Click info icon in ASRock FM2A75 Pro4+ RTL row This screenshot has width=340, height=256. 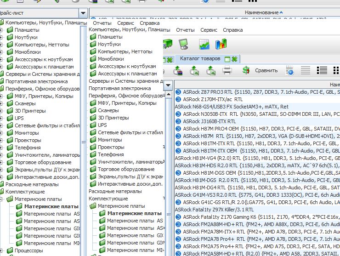tap(178, 246)
